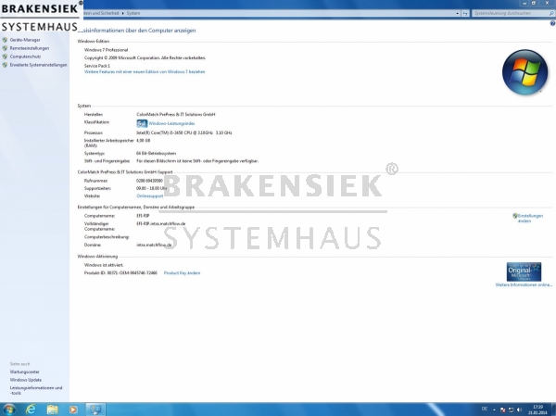Screen dimensions: 556x416
Task: Select the text Windows 7 Professional
Action: pos(106,50)
